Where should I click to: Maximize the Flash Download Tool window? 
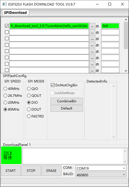110,4
